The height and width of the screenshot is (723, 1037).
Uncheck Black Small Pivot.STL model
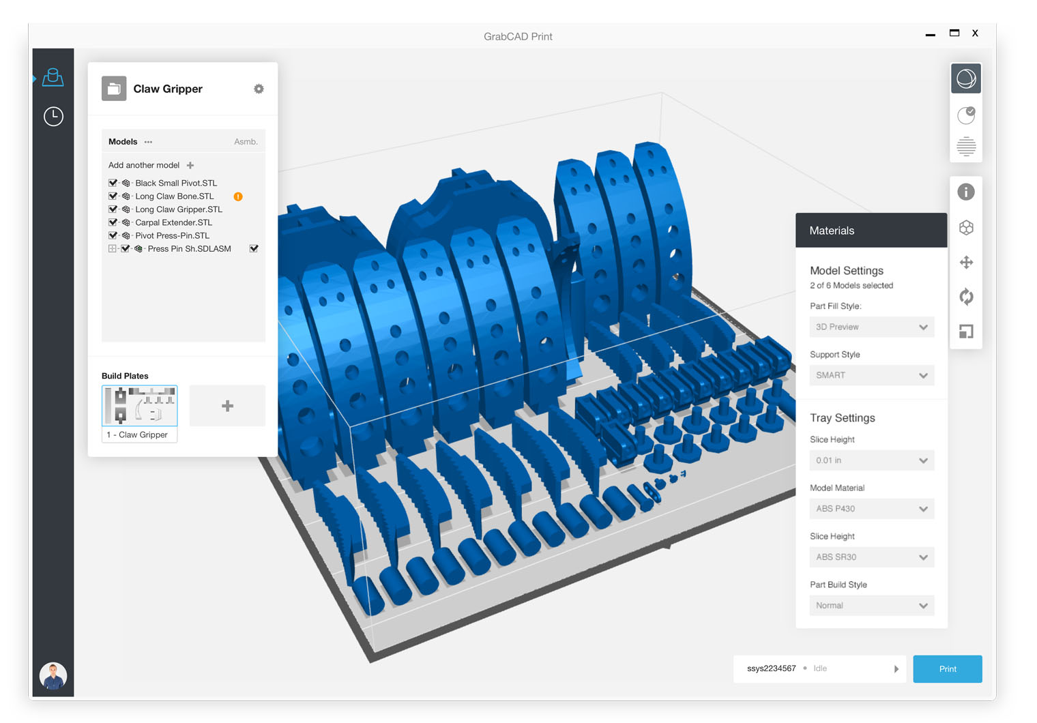[x=113, y=183]
